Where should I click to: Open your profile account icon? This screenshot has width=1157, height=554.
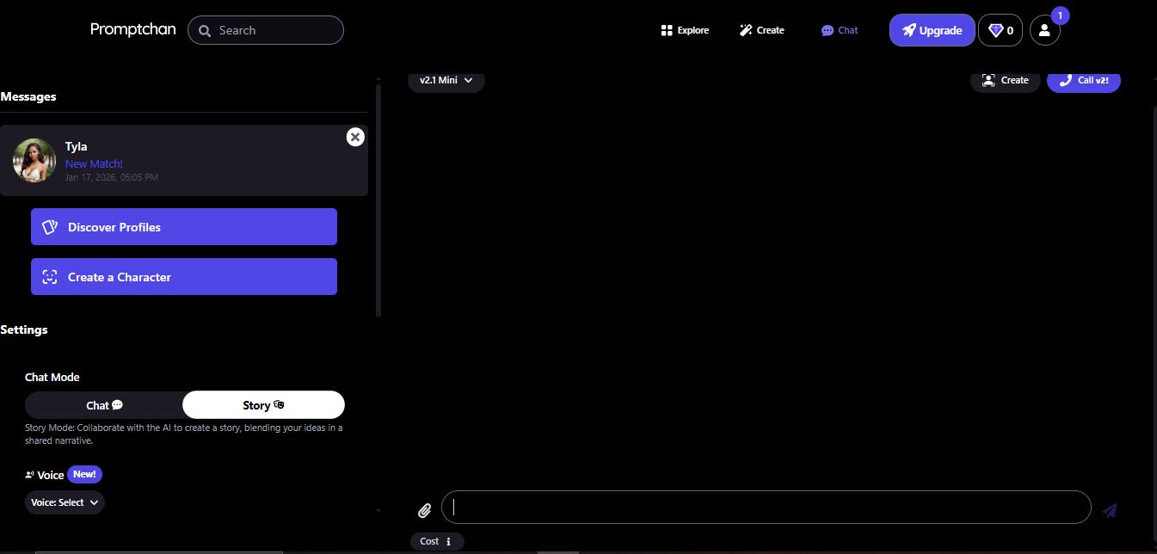[x=1044, y=30]
